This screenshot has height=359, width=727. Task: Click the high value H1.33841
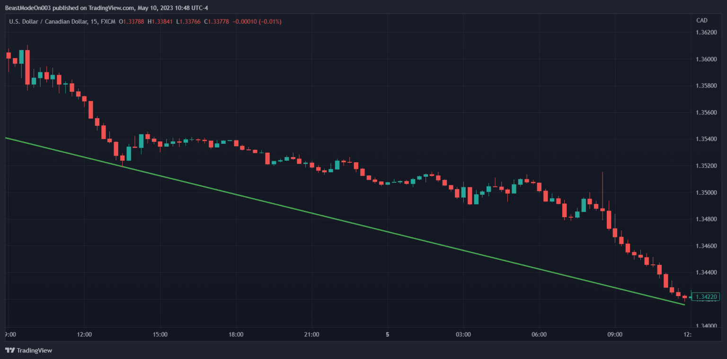[x=160, y=21]
